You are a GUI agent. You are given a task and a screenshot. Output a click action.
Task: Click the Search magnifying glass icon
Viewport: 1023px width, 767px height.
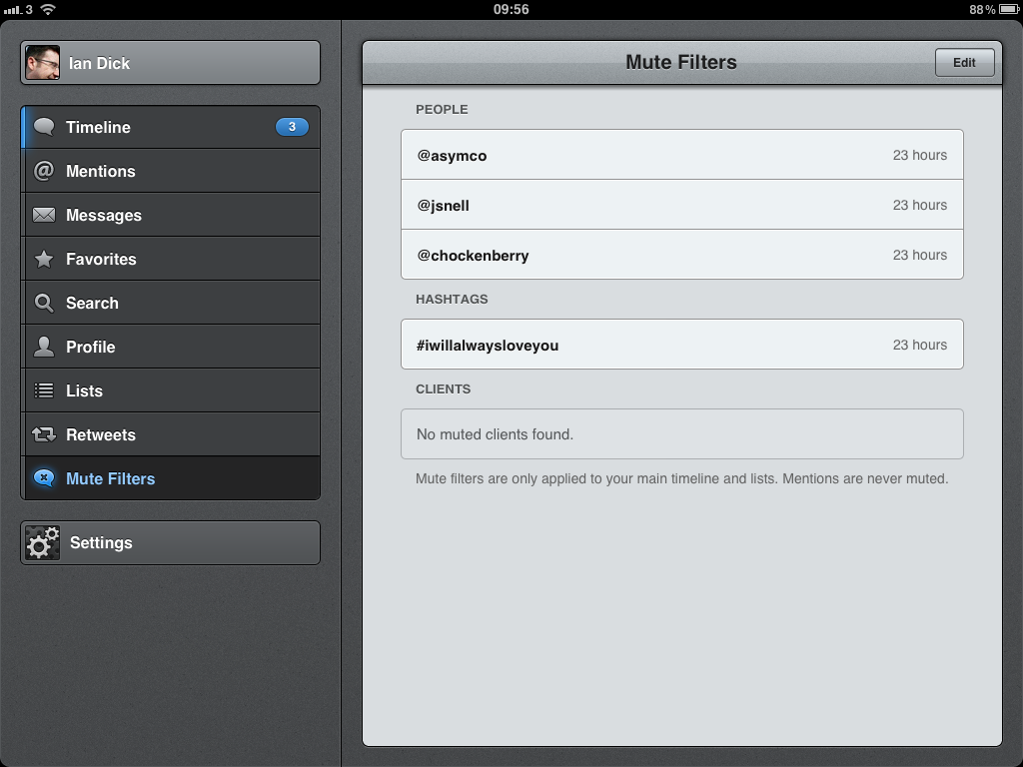tap(44, 303)
